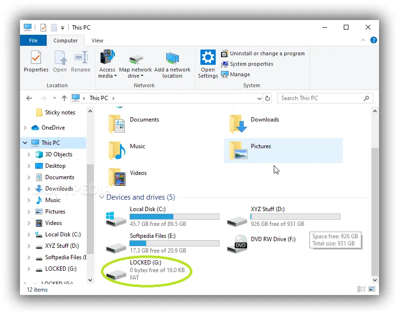The height and width of the screenshot is (315, 399).
Task: Select XYZ Stuff (D:) drive icon
Action: [x=237, y=221]
